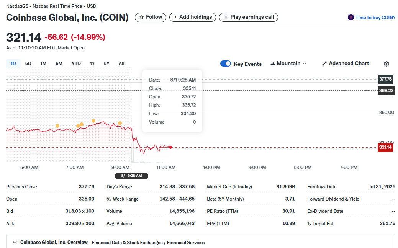
Task: Click the 11:00 AM time axis label
Action: (166, 167)
